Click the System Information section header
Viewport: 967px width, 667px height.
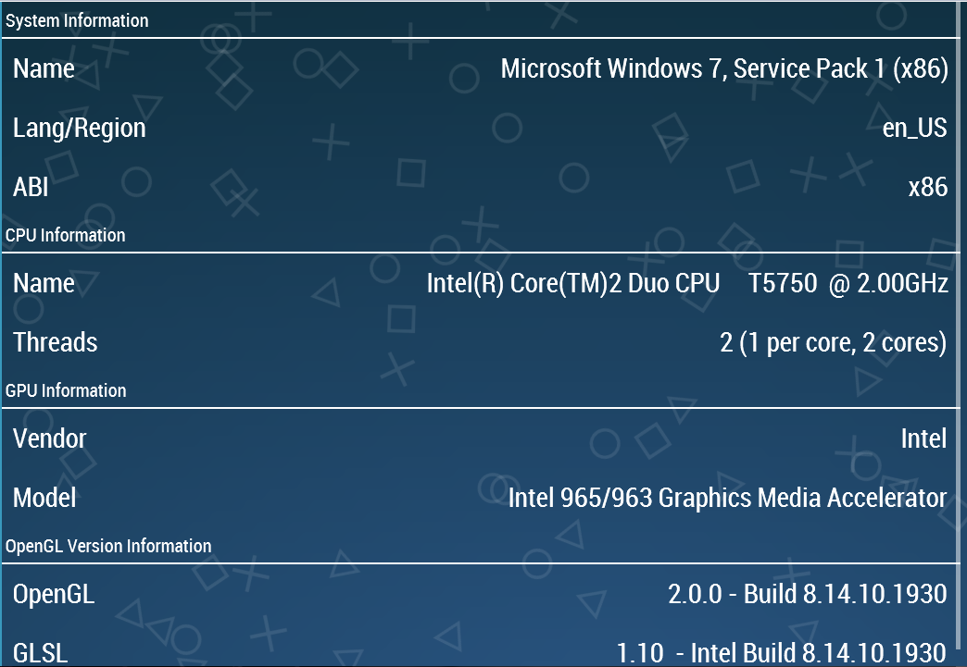click(x=77, y=20)
